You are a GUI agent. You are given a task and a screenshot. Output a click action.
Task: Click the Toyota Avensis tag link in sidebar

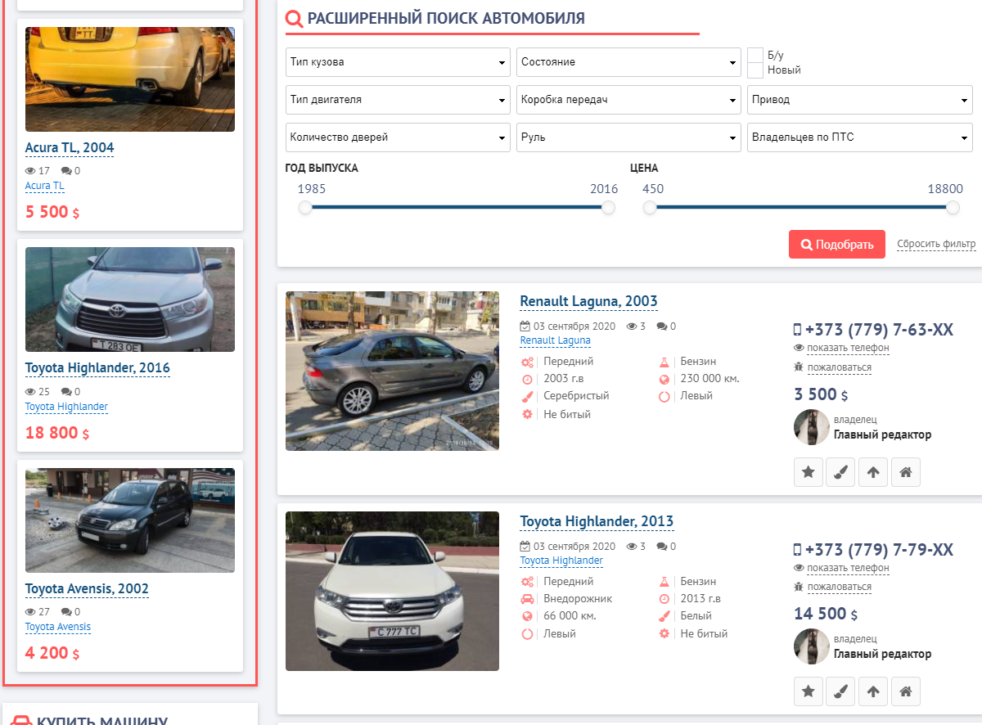pos(58,627)
